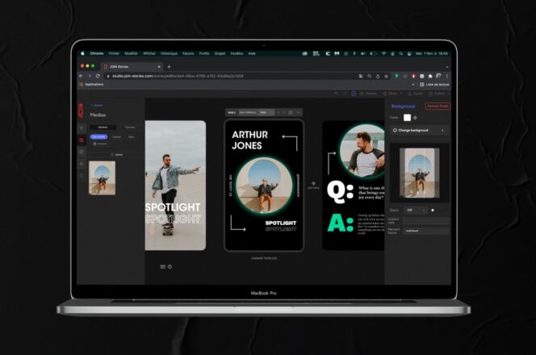Reload the page with Chrome's refresh icon
Viewport: 536px width, 355px height.
[x=98, y=76]
